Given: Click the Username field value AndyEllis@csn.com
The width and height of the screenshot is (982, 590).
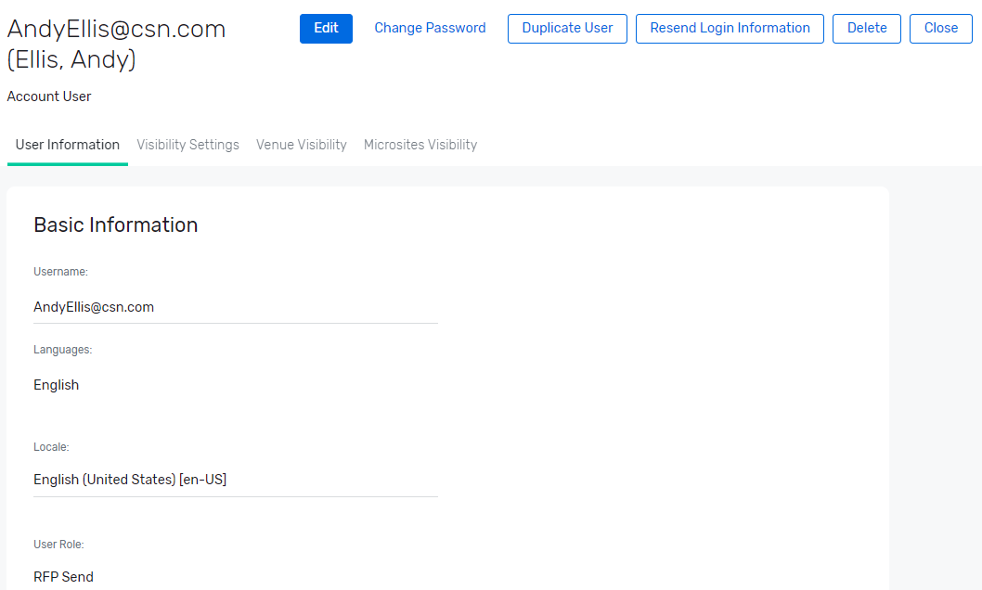Looking at the screenshot, I should point(94,307).
